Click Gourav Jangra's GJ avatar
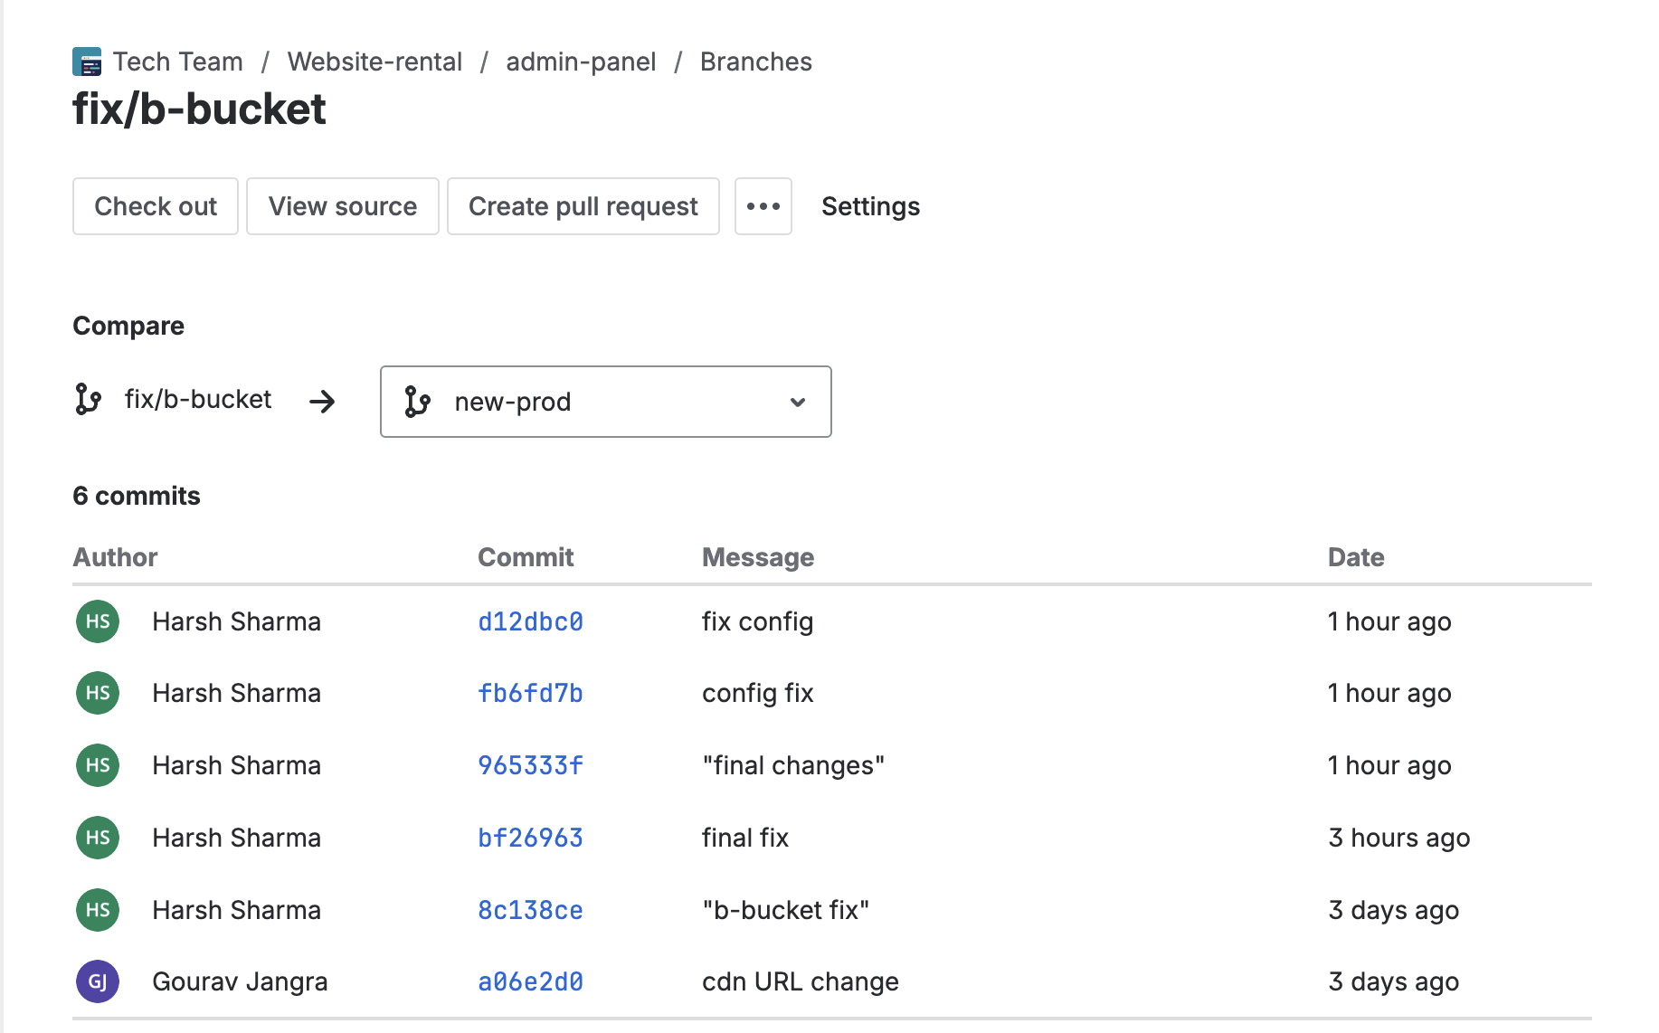Viewport: 1659px width, 1033px height. point(98,981)
